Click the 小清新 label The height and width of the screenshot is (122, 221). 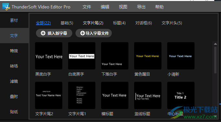point(173,74)
